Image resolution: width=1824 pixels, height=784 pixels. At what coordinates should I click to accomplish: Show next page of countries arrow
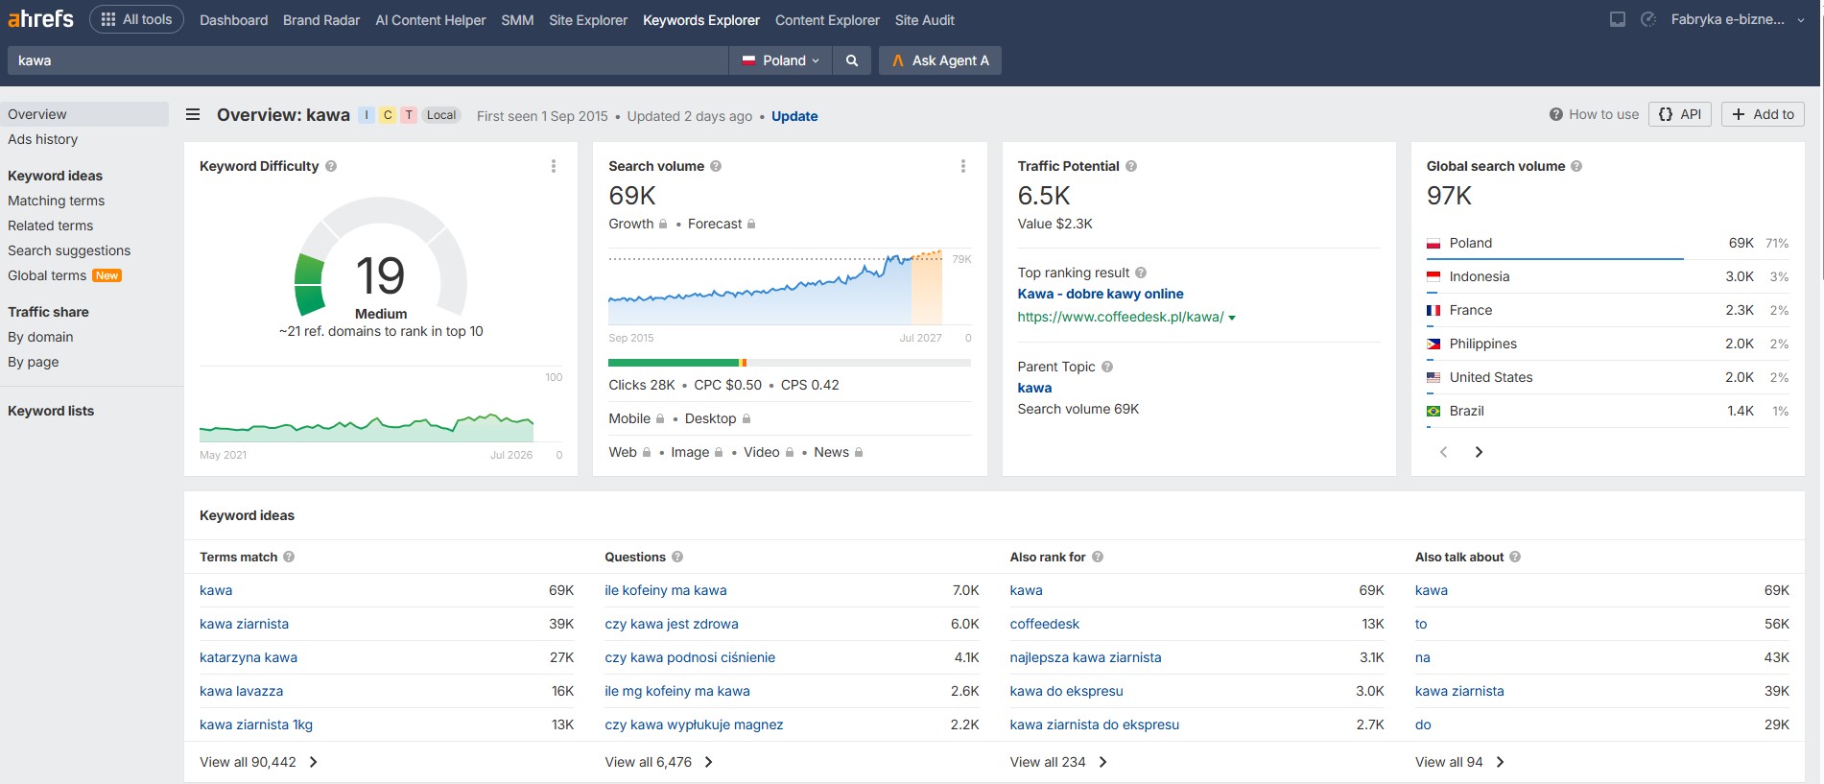coord(1479,452)
